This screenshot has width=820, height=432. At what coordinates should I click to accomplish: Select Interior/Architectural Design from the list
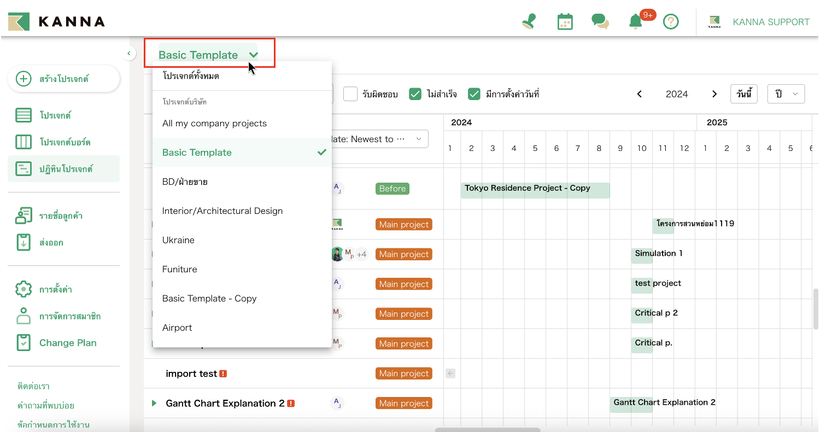tap(222, 211)
